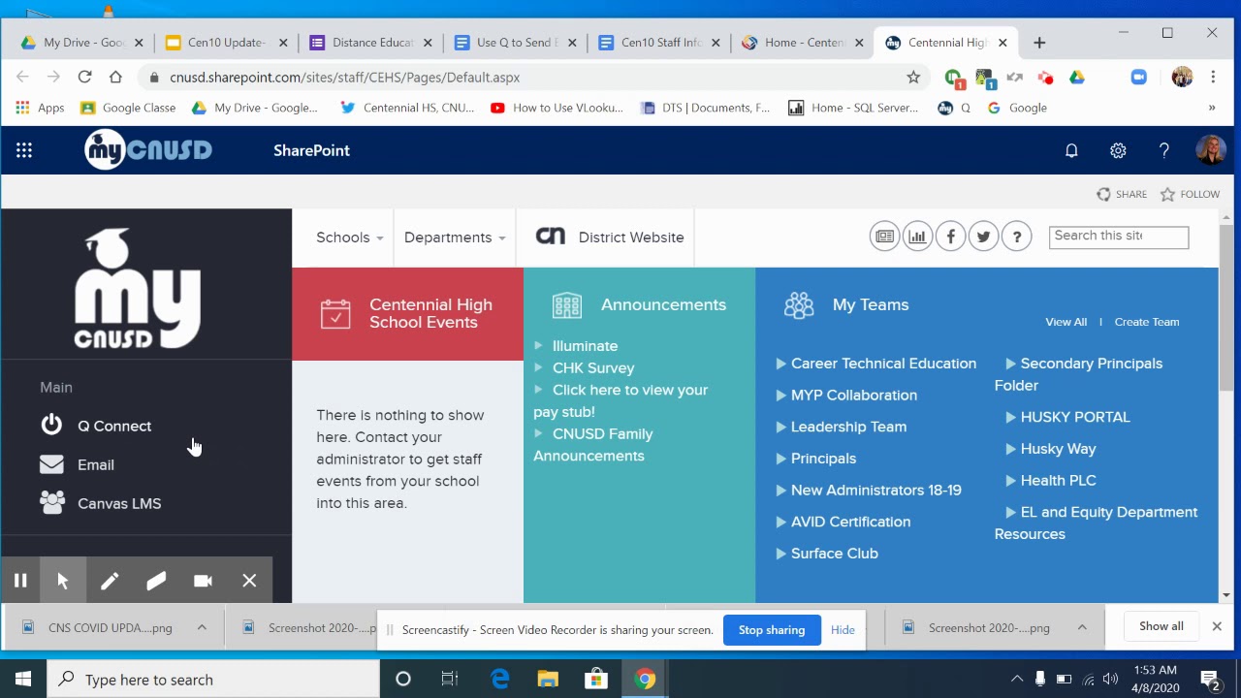Bookmark this page with the star

(x=913, y=78)
